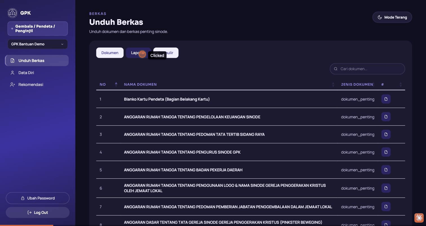The height and width of the screenshot is (226, 426).
Task: Focus the Cari dokumen search field
Action: (367, 69)
